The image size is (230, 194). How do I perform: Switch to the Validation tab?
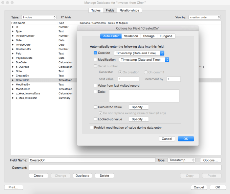tap(131, 36)
